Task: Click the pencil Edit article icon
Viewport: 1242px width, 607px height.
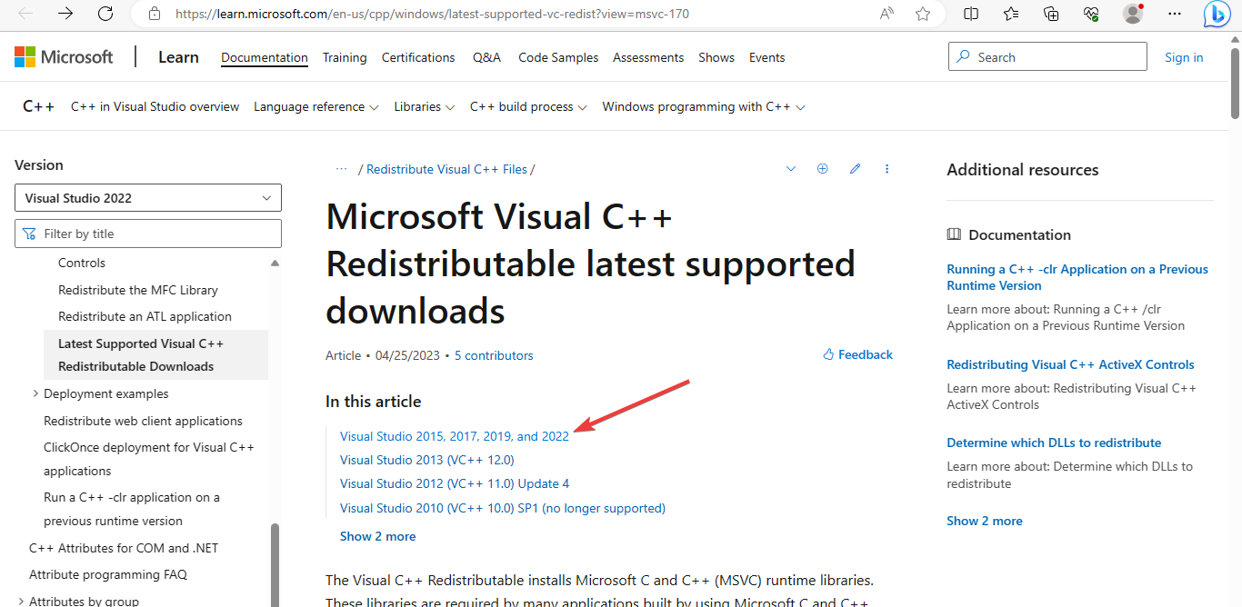Action: [x=855, y=169]
